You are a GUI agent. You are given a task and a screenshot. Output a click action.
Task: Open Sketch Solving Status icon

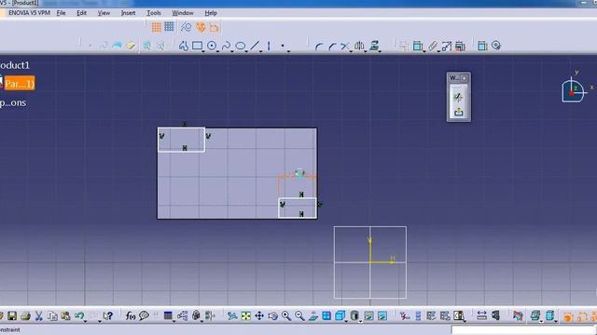tap(482, 46)
